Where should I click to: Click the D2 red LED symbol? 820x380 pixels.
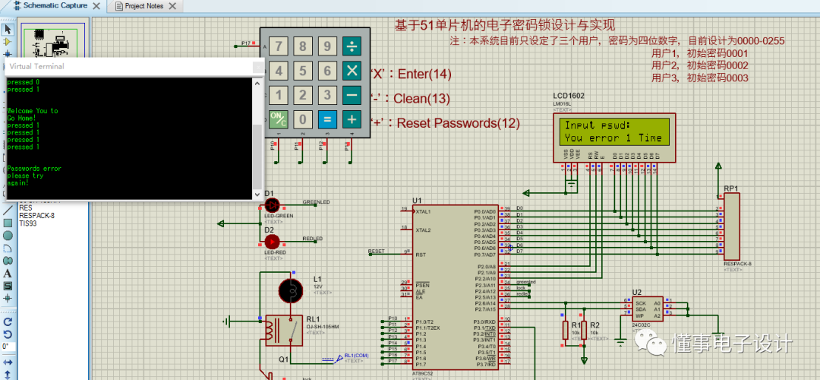pos(272,242)
